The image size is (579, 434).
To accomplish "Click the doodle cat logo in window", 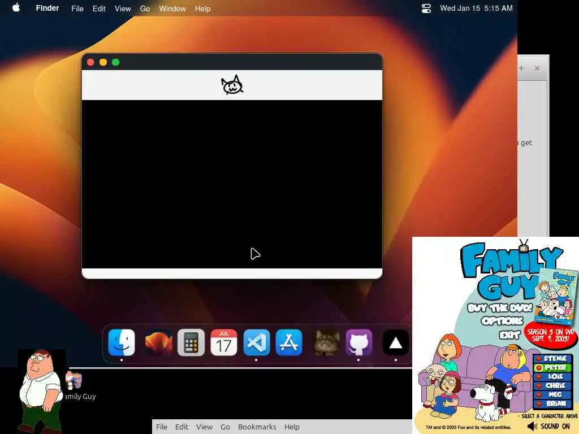I will (x=232, y=85).
